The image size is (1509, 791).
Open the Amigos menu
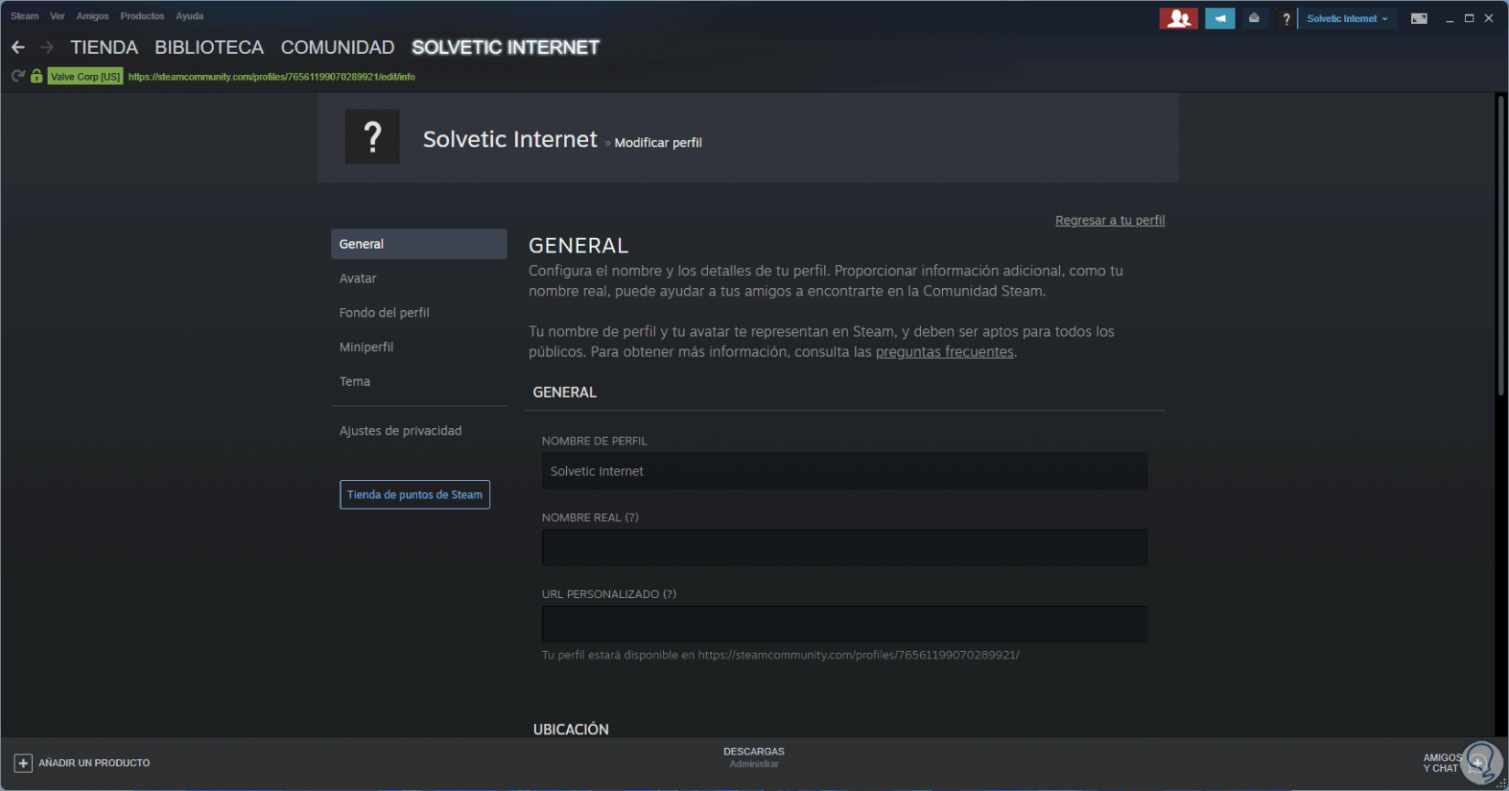pos(92,16)
